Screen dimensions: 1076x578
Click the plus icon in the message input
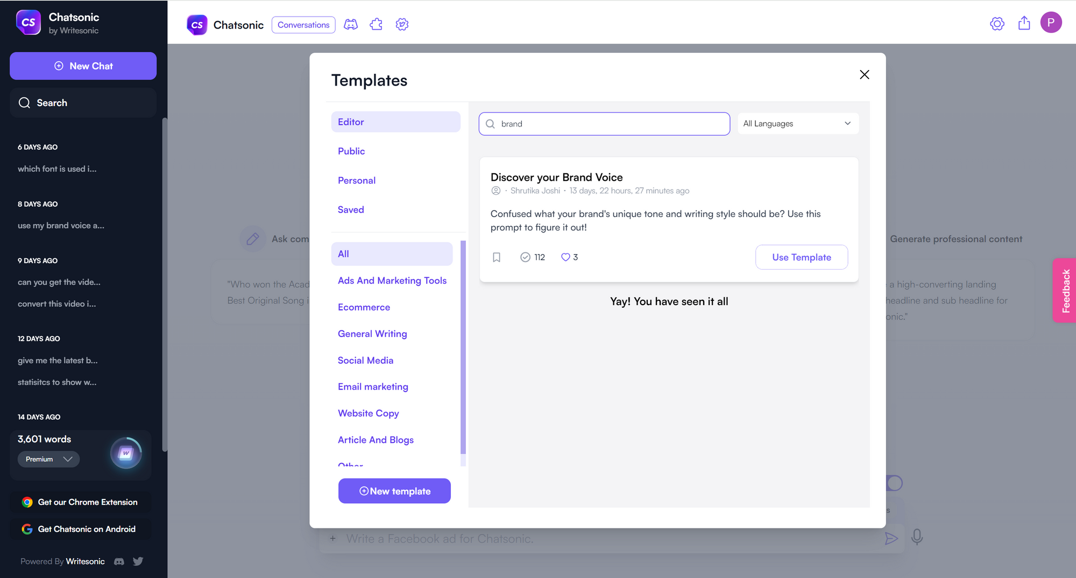332,538
